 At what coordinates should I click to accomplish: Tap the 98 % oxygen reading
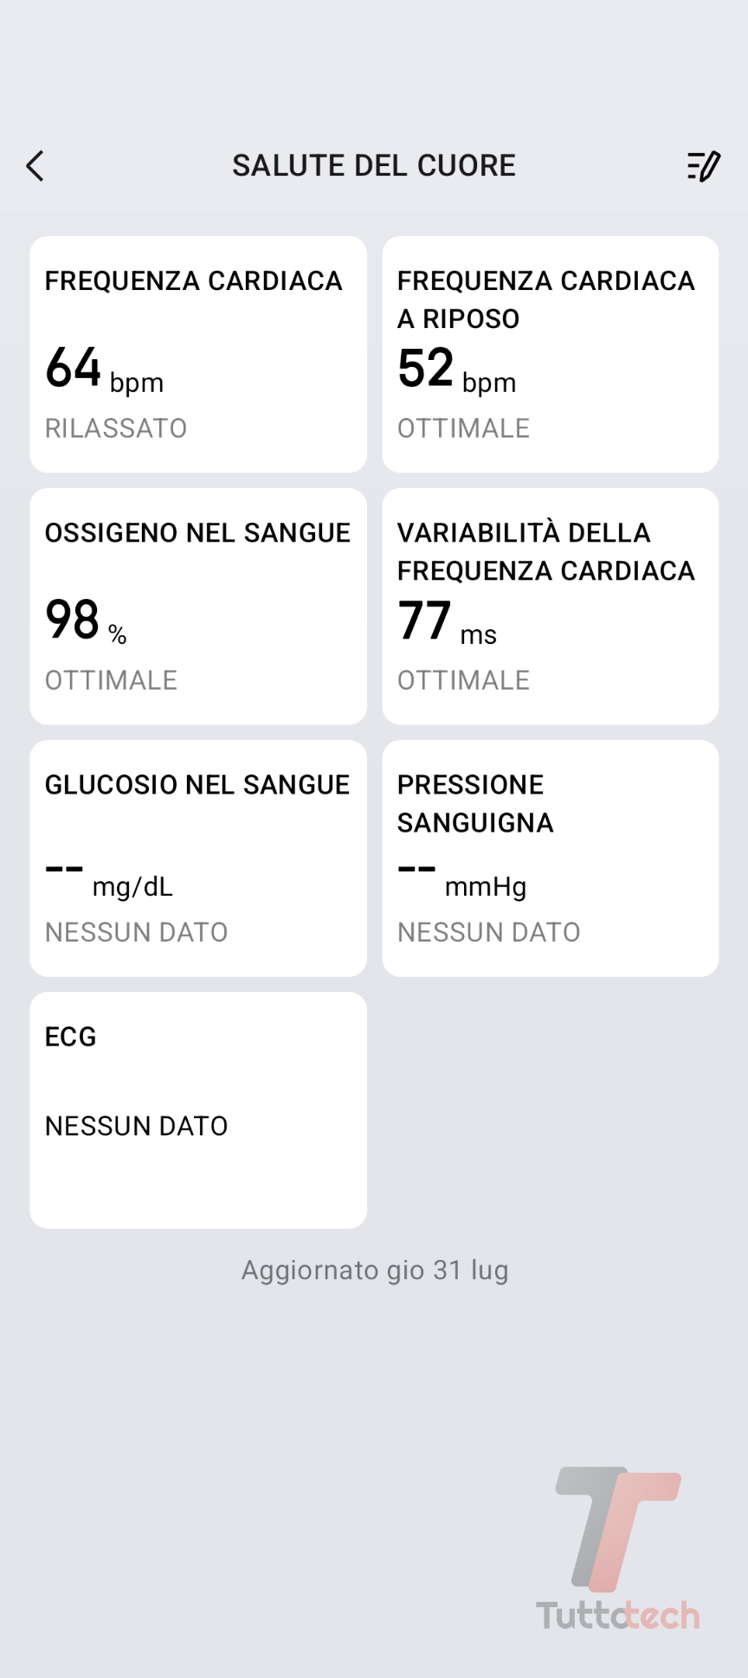pyautogui.click(x=86, y=621)
